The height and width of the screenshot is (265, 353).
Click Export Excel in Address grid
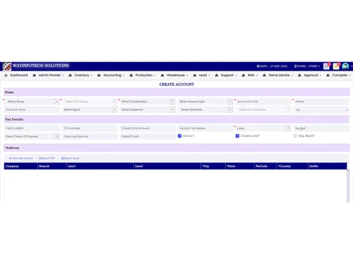coord(71,158)
